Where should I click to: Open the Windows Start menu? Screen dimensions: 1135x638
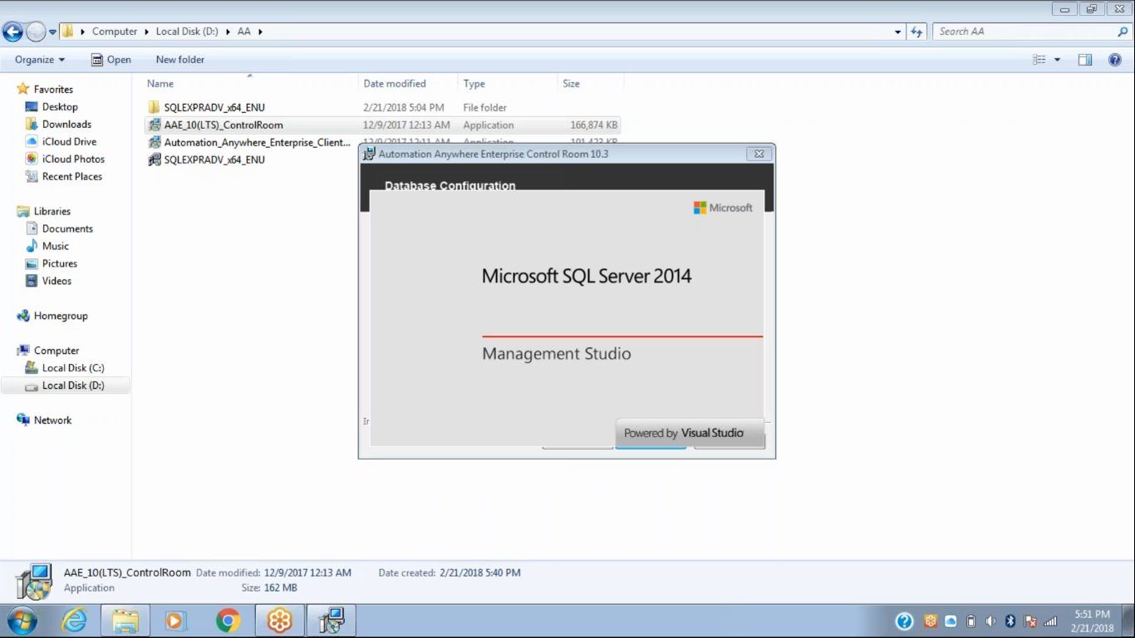tap(22, 621)
